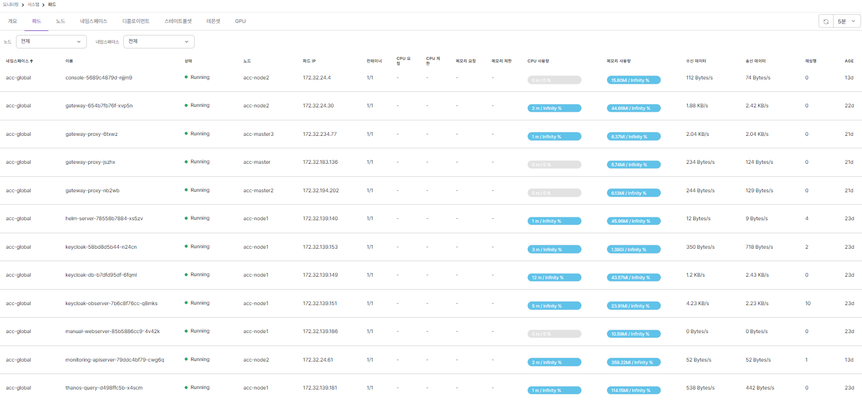This screenshot has height=402, width=862.
Task: Click node acc-master3 cell
Action: [258, 134]
